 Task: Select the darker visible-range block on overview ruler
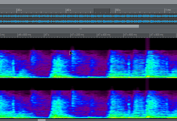point(102,11)
